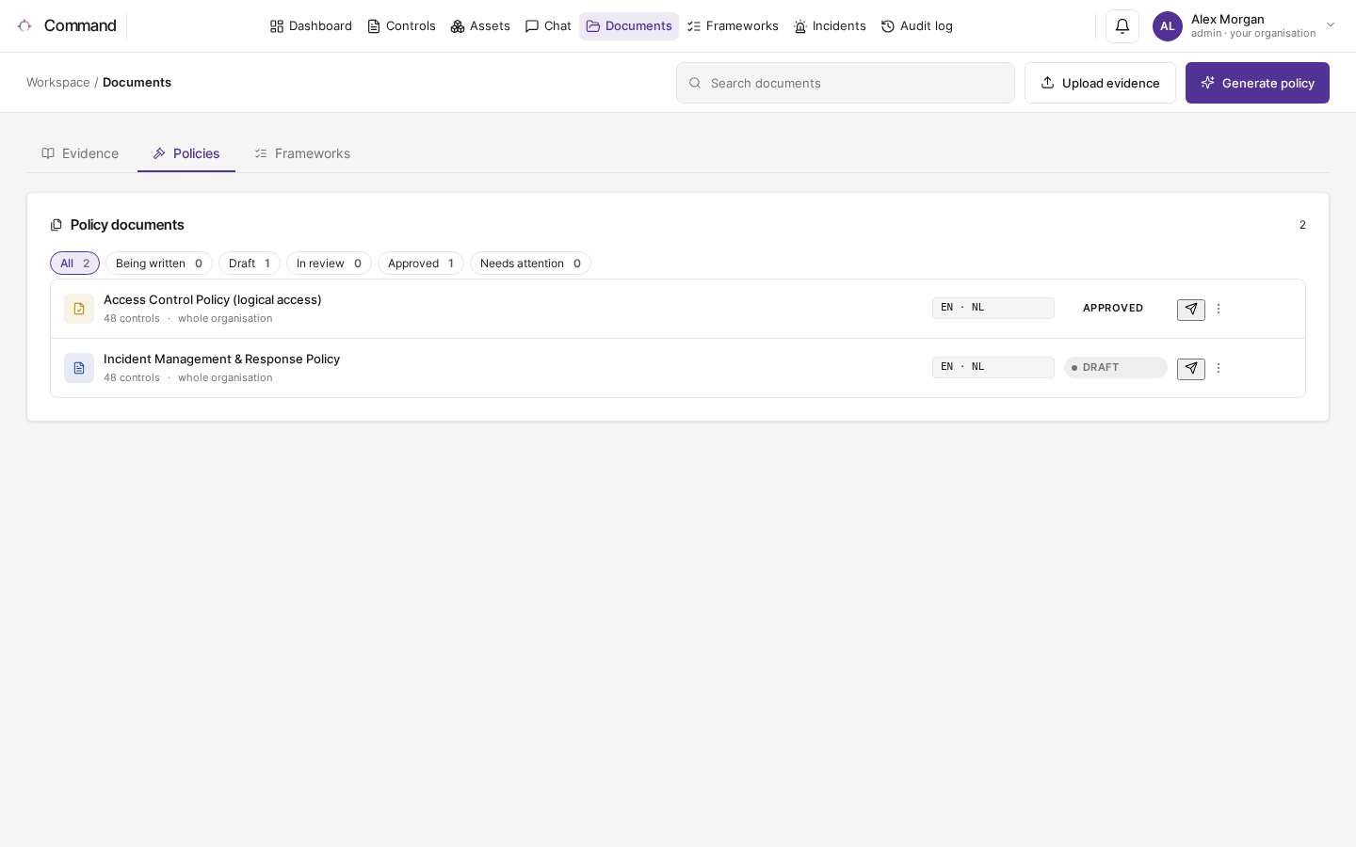This screenshot has height=847, width=1356.
Task: Open Access Control Policy document icon
Action: click(79, 309)
